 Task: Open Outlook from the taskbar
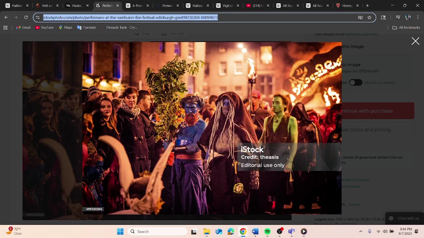coord(219,231)
